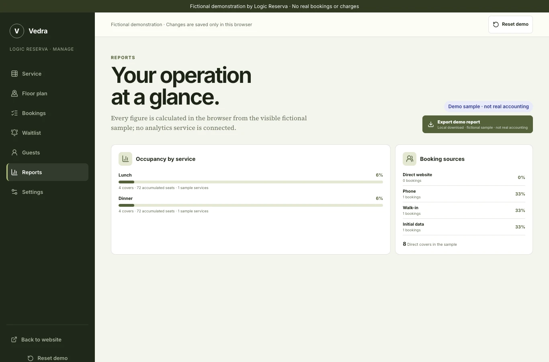Screen dimensions: 549x362
Task: Click the Dinner occupancy progress bar
Action: tap(251, 206)
